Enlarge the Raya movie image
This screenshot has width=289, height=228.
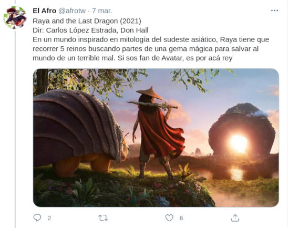tap(156, 138)
